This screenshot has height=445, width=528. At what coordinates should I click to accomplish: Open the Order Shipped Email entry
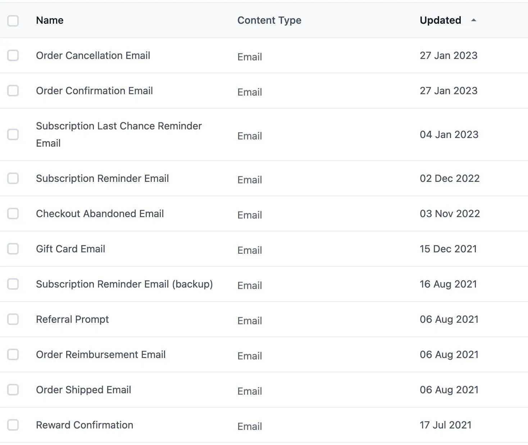pos(83,390)
